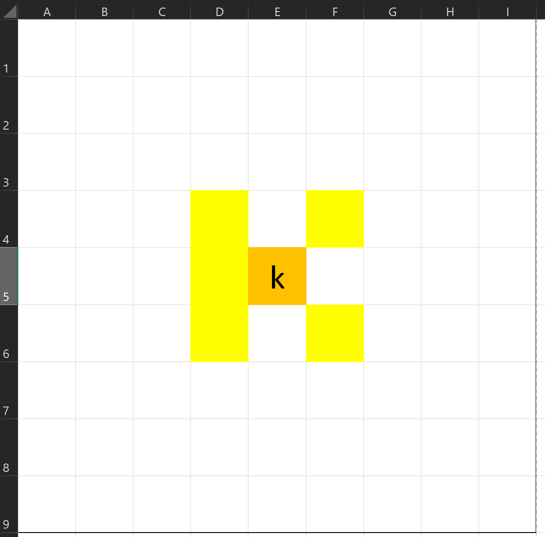Select column I header
The image size is (545, 537).
click(x=507, y=12)
